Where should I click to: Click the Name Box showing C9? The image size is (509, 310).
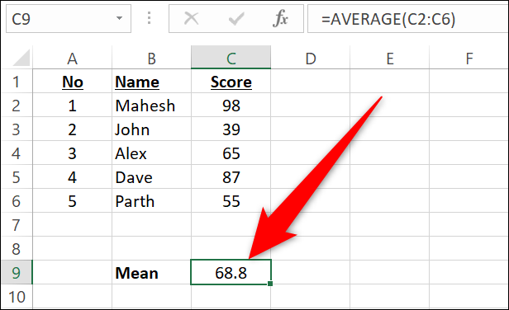click(x=69, y=18)
